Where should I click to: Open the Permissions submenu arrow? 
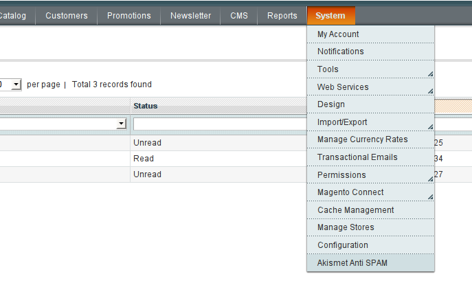[431, 179]
